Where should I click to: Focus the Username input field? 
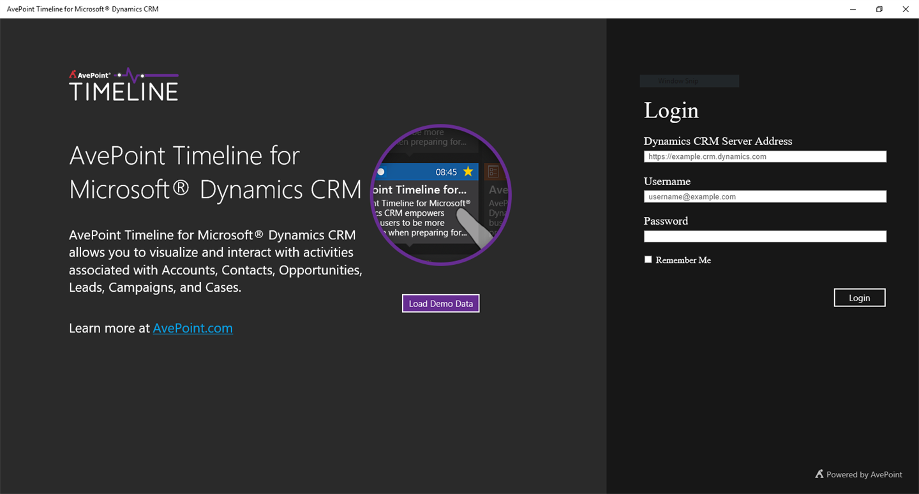765,197
